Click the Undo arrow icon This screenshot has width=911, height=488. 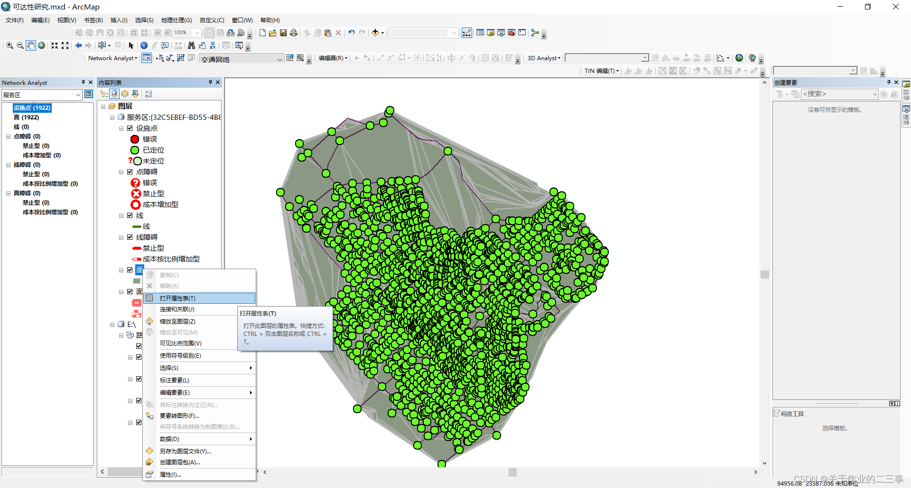pos(351,33)
